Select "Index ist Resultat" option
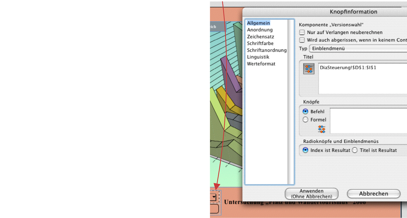The height and width of the screenshot is (218, 407). pyautogui.click(x=305, y=150)
